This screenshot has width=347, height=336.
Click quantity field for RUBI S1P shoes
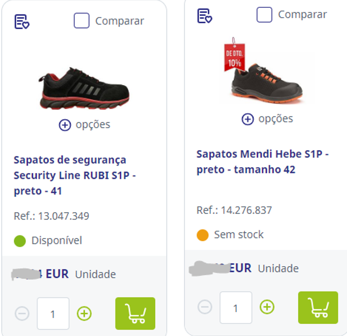pyautogui.click(x=53, y=314)
